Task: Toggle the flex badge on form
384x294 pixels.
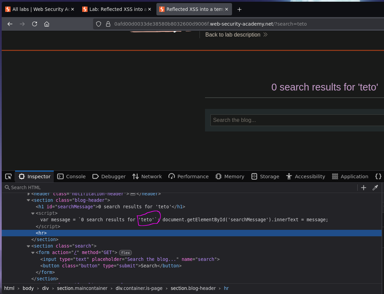Action: tap(125, 253)
